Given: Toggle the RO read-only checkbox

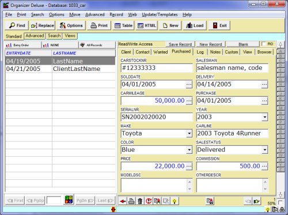Looking at the screenshot, I should point(264,44).
